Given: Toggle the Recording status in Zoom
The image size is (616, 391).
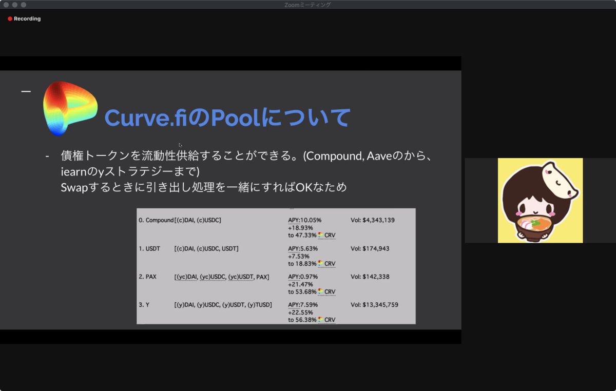Looking at the screenshot, I should pyautogui.click(x=24, y=18).
